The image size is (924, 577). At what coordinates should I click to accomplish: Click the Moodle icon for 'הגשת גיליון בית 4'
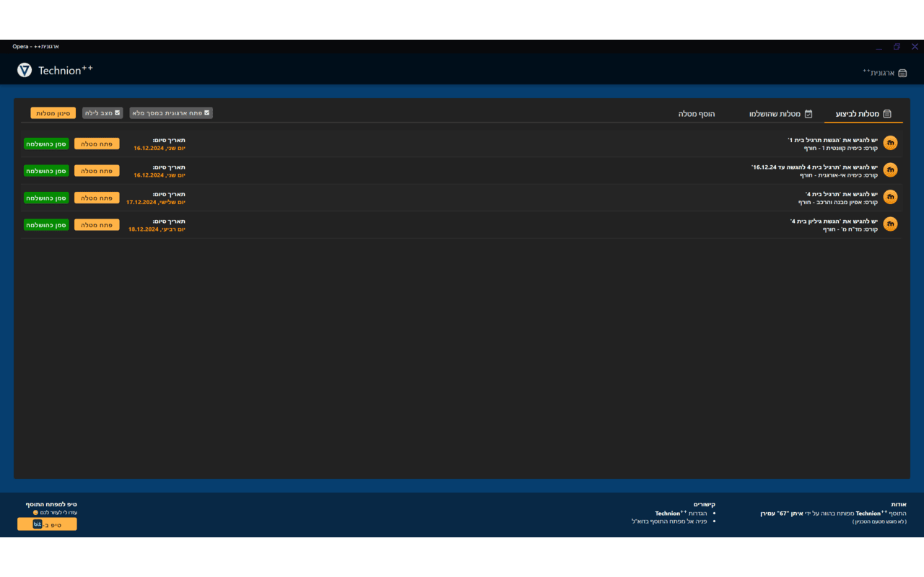coord(891,224)
